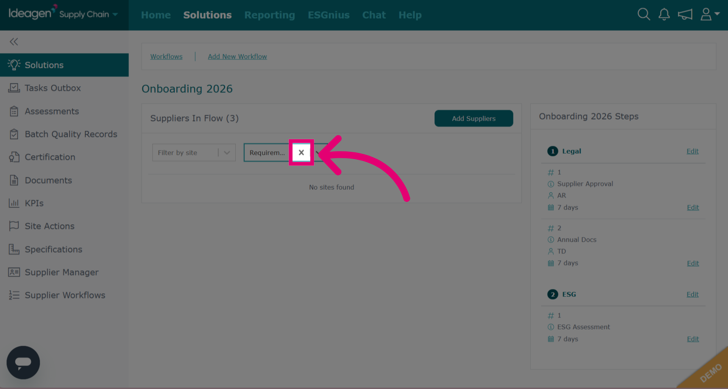Image resolution: width=728 pixels, height=389 pixels.
Task: Click the TD assignee label
Action: 562,251
